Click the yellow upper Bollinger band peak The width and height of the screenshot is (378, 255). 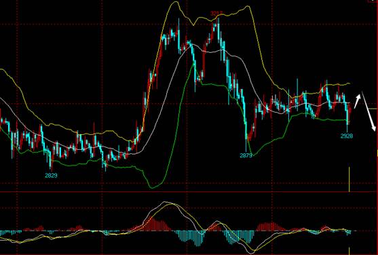pos(175,3)
